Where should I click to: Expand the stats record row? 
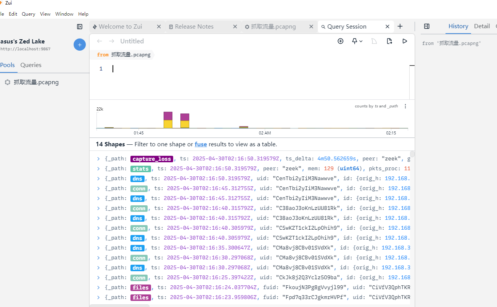[98, 169]
